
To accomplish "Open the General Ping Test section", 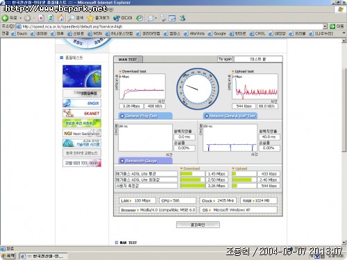I will click(146, 116).
